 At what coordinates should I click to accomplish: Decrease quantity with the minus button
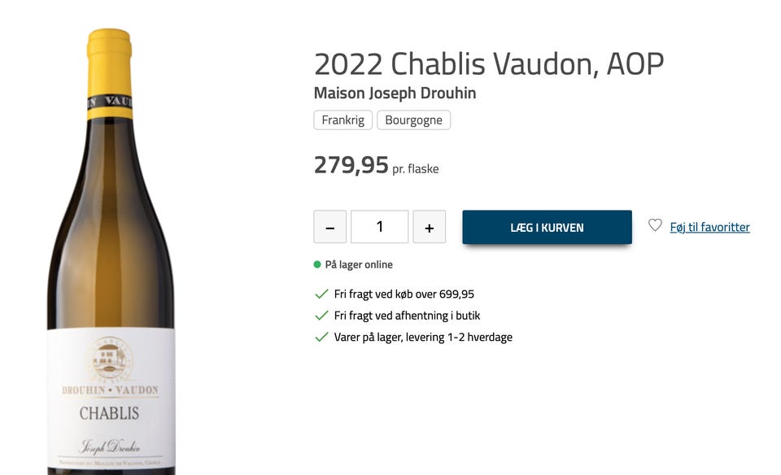pos(329,227)
